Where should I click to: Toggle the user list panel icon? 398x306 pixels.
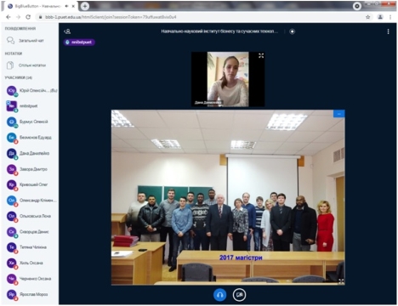(67, 31)
